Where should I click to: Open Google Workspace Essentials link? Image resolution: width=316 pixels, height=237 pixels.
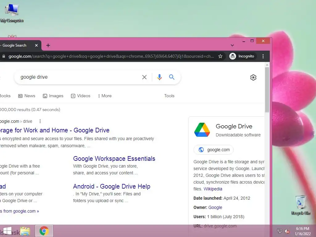point(114,159)
